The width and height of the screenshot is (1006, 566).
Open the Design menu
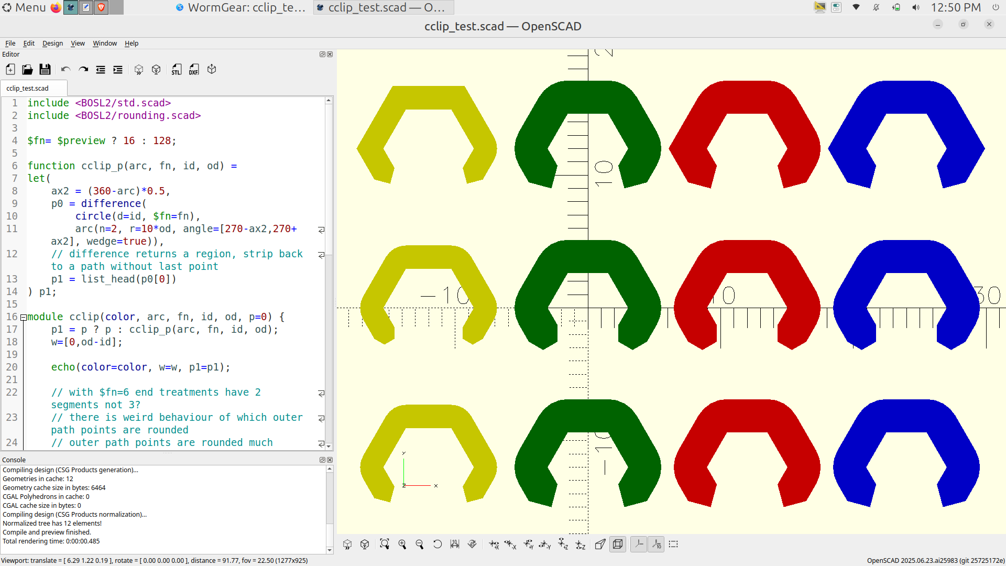52,43
